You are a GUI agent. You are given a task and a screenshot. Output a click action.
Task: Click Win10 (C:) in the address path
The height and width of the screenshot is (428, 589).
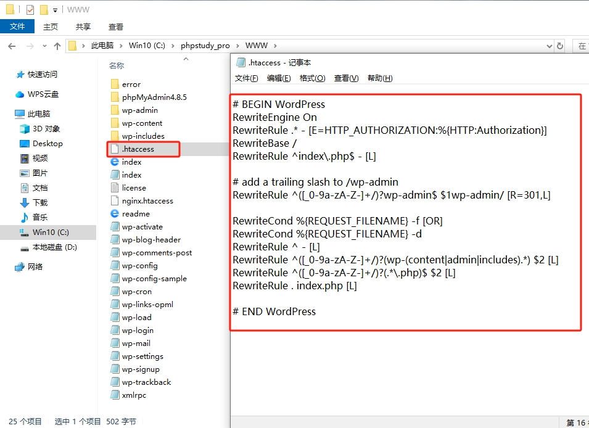click(x=147, y=46)
